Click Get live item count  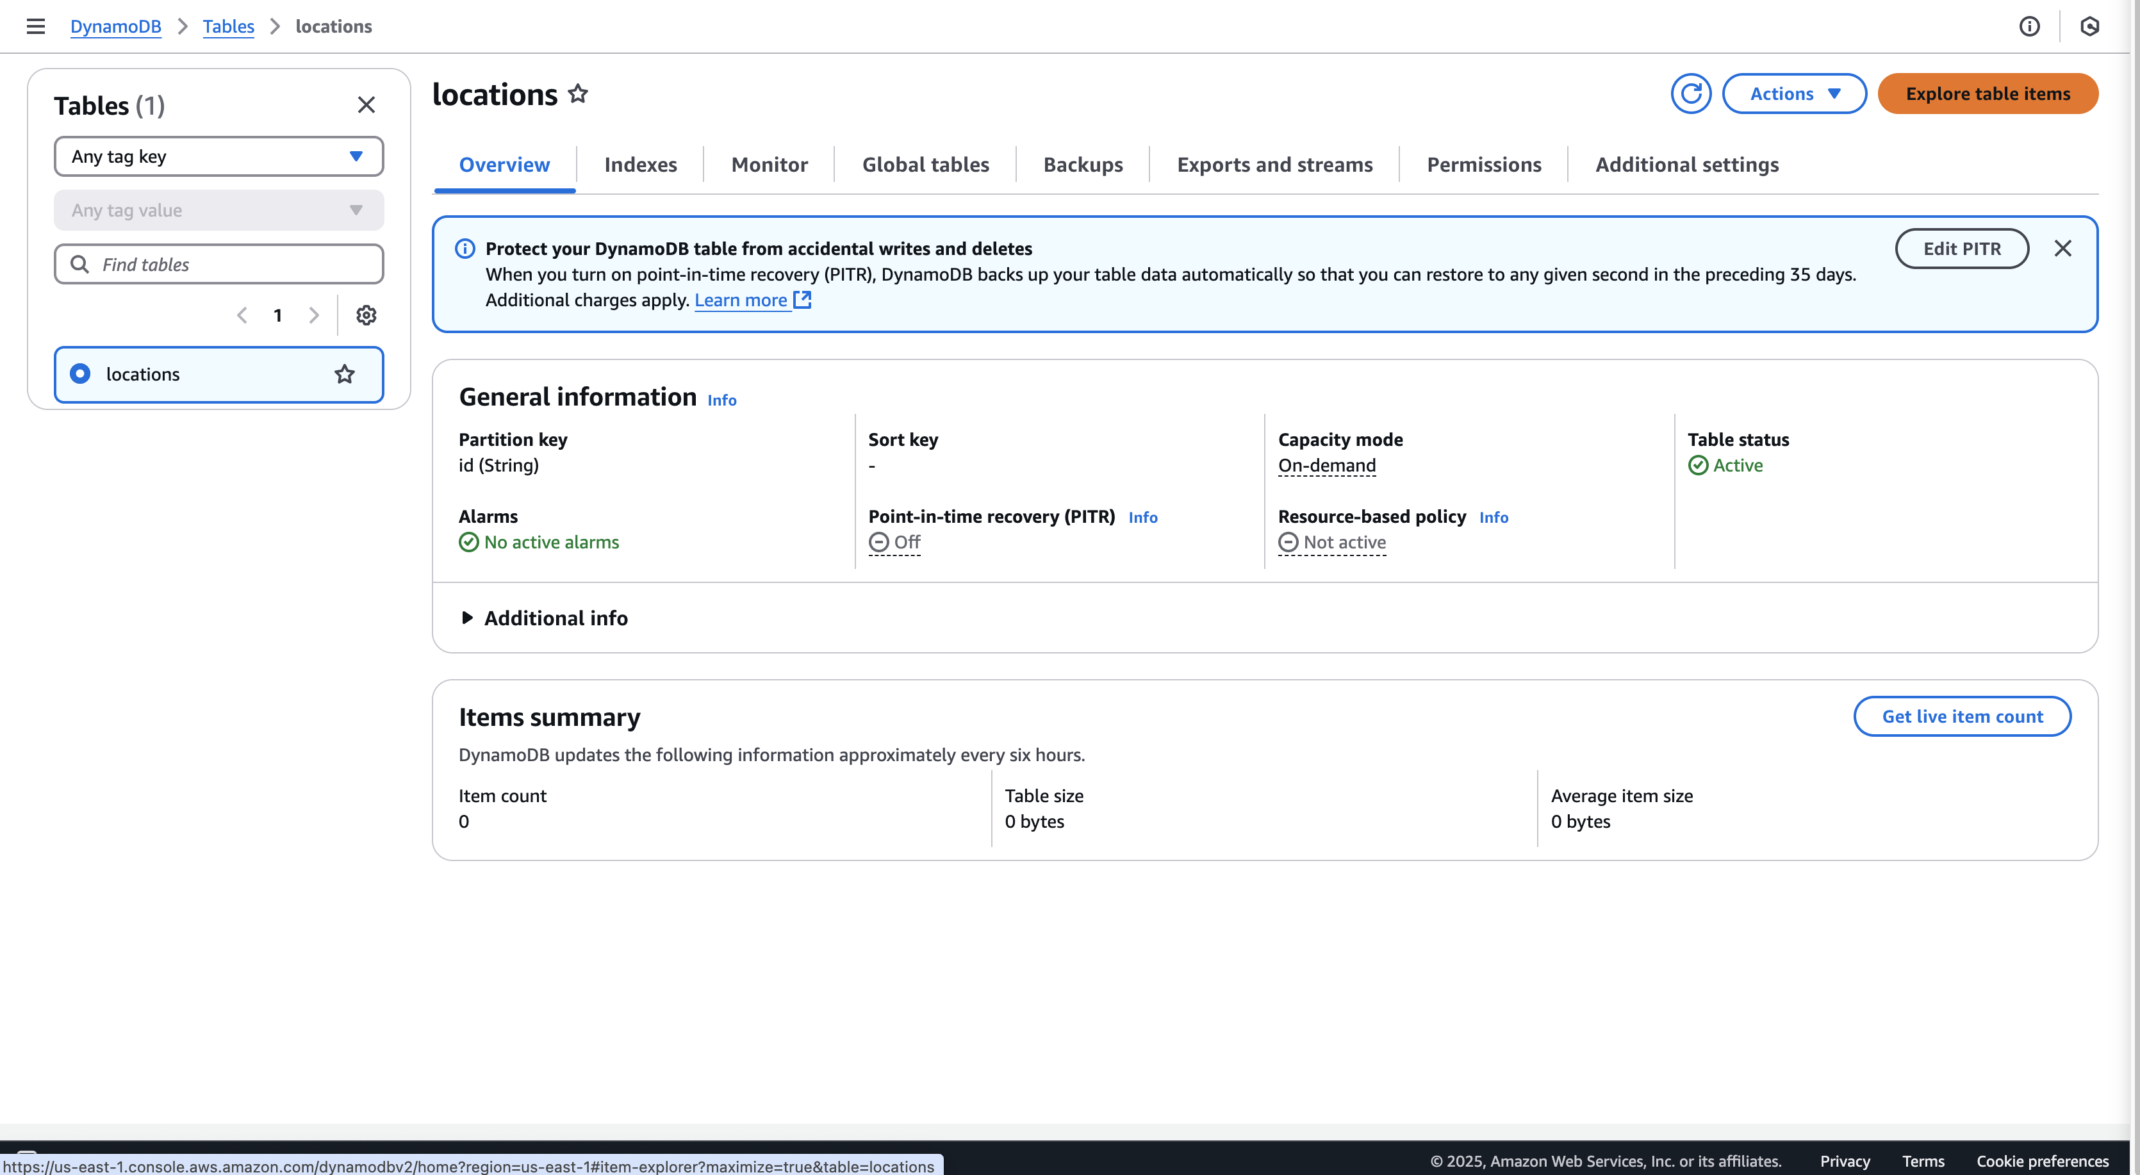pos(1963,716)
